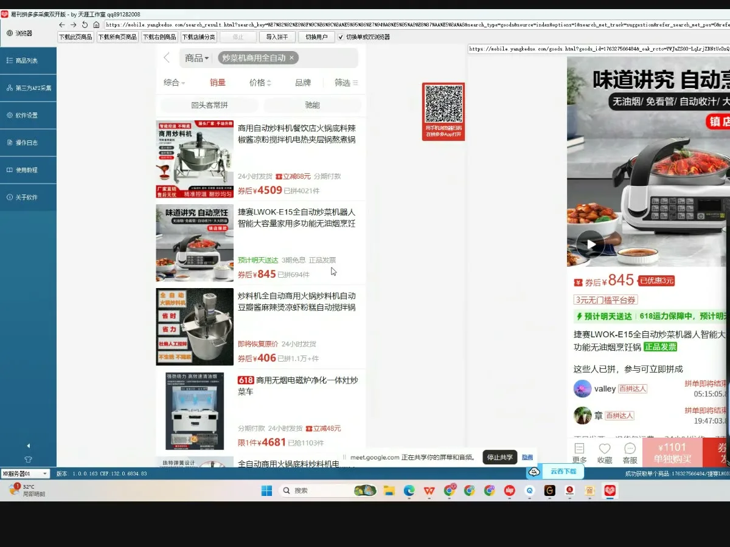Expand the 商品 search type dropdown
The height and width of the screenshot is (547, 730).
point(196,58)
